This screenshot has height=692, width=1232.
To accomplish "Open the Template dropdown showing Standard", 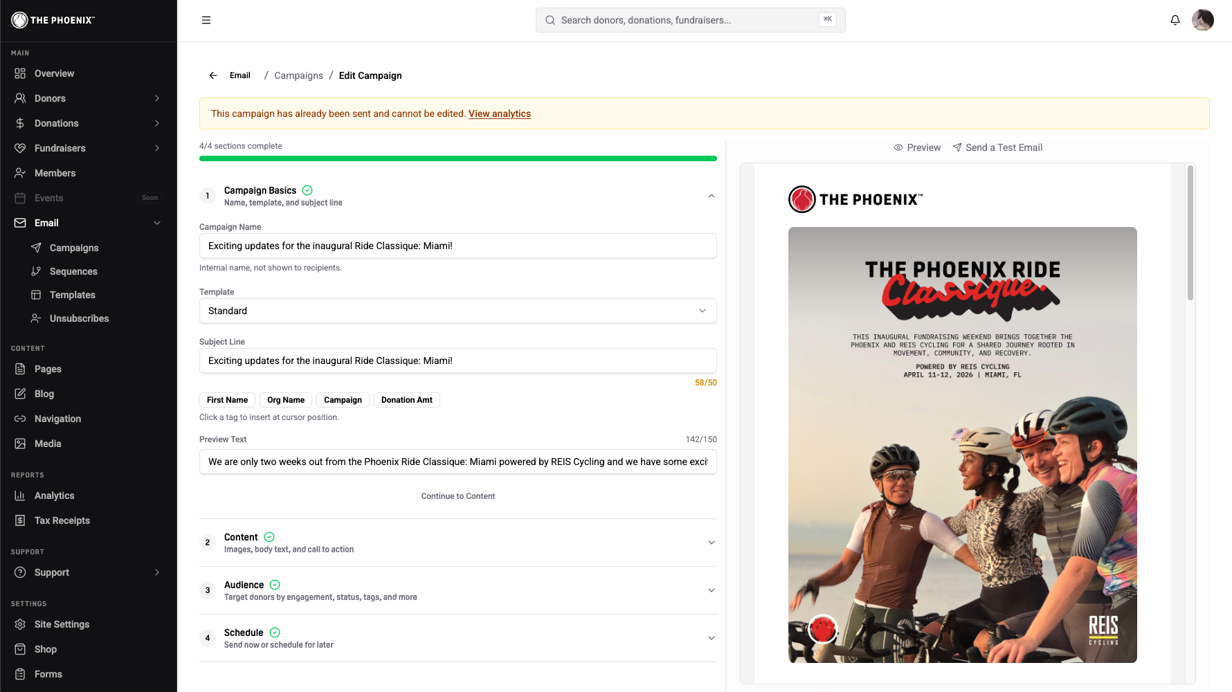I will pos(458,311).
